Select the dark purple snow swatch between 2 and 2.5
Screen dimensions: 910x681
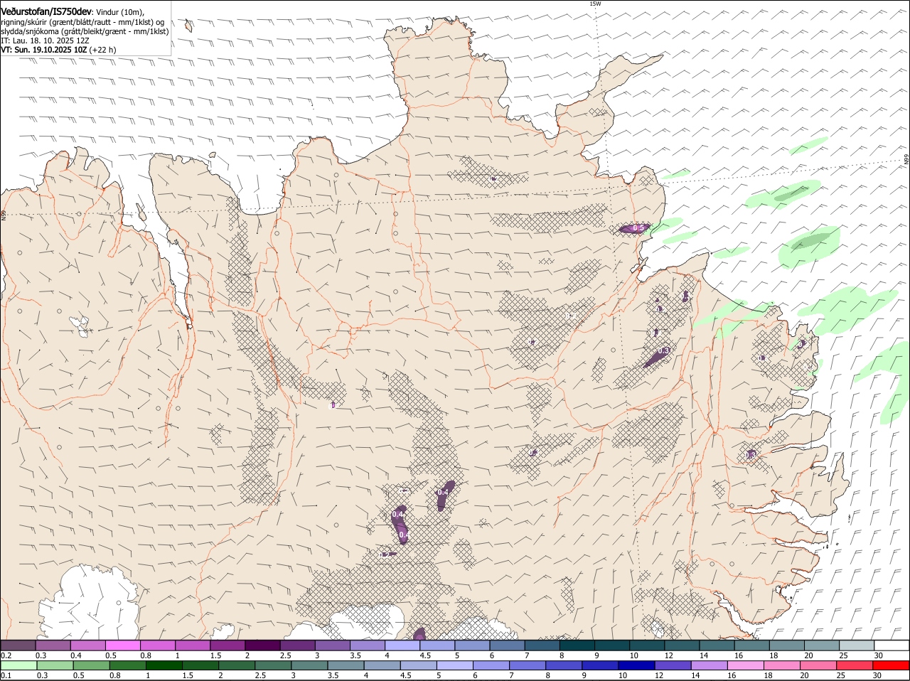coord(262,645)
